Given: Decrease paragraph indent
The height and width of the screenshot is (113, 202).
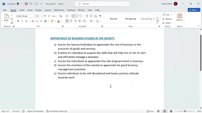Looking at the screenshot, I should pos(87,16).
